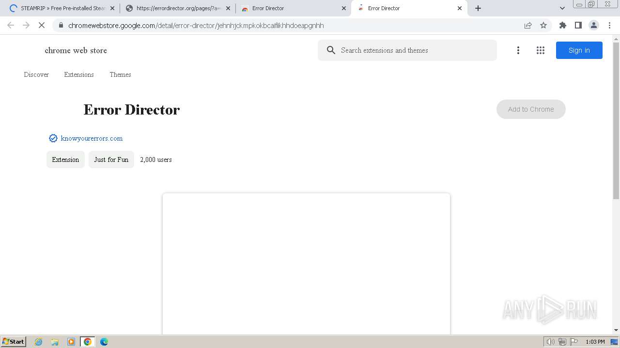This screenshot has height=348, width=620.
Task: Close the errordirector.org tab
Action: (x=228, y=8)
